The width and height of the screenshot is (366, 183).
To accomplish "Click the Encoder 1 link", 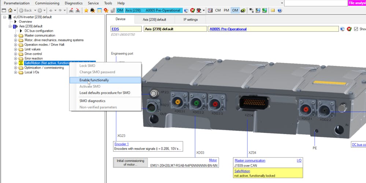I will tap(121, 144).
